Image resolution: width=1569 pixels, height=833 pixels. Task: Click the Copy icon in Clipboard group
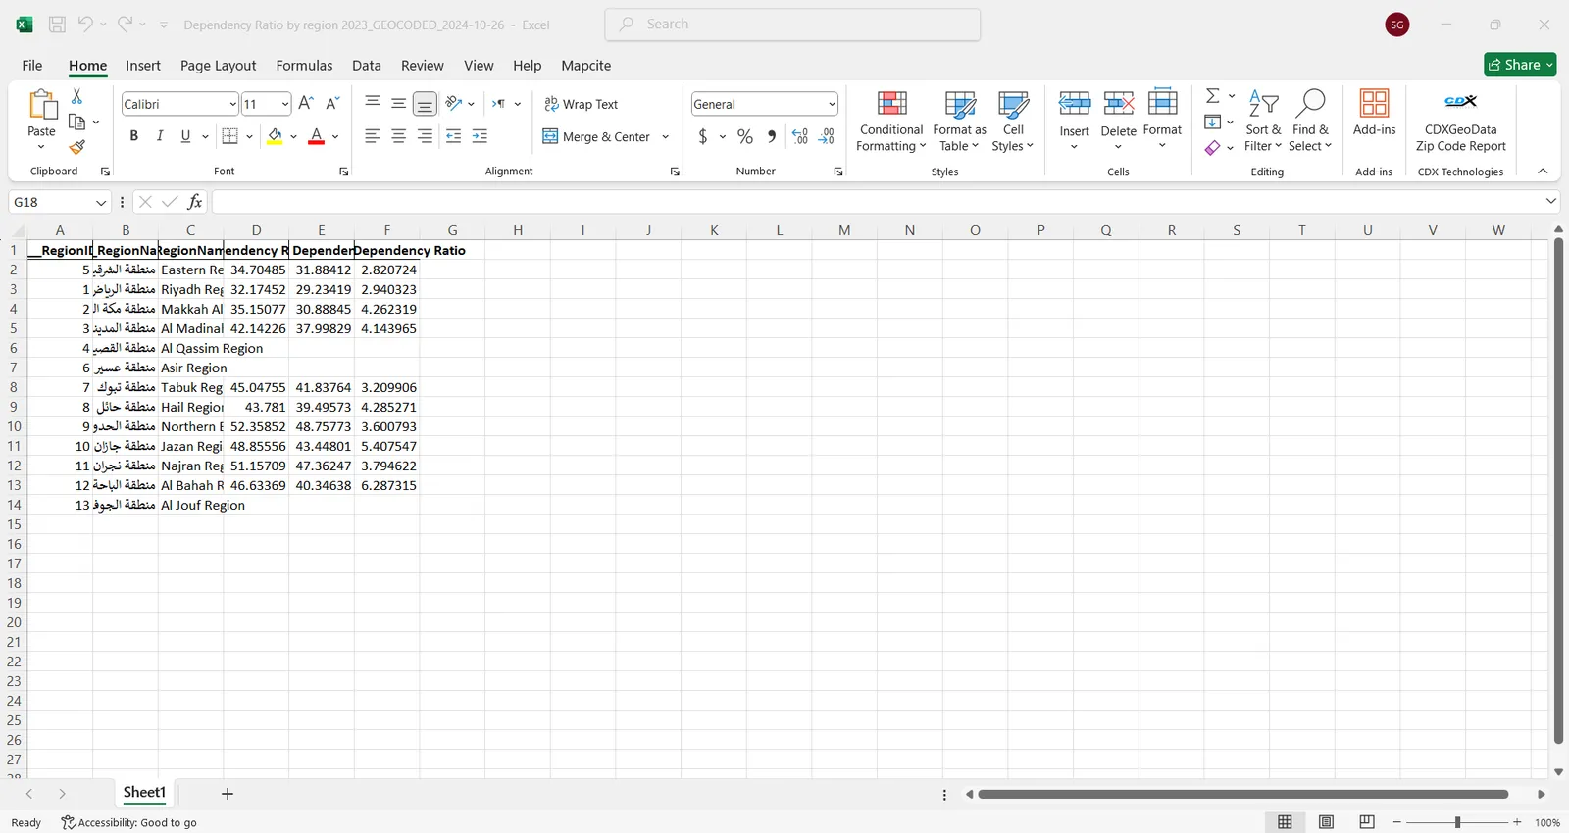(x=76, y=122)
